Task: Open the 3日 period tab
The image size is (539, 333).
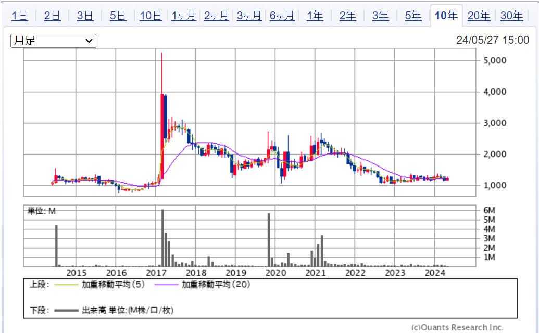Action: (x=85, y=16)
